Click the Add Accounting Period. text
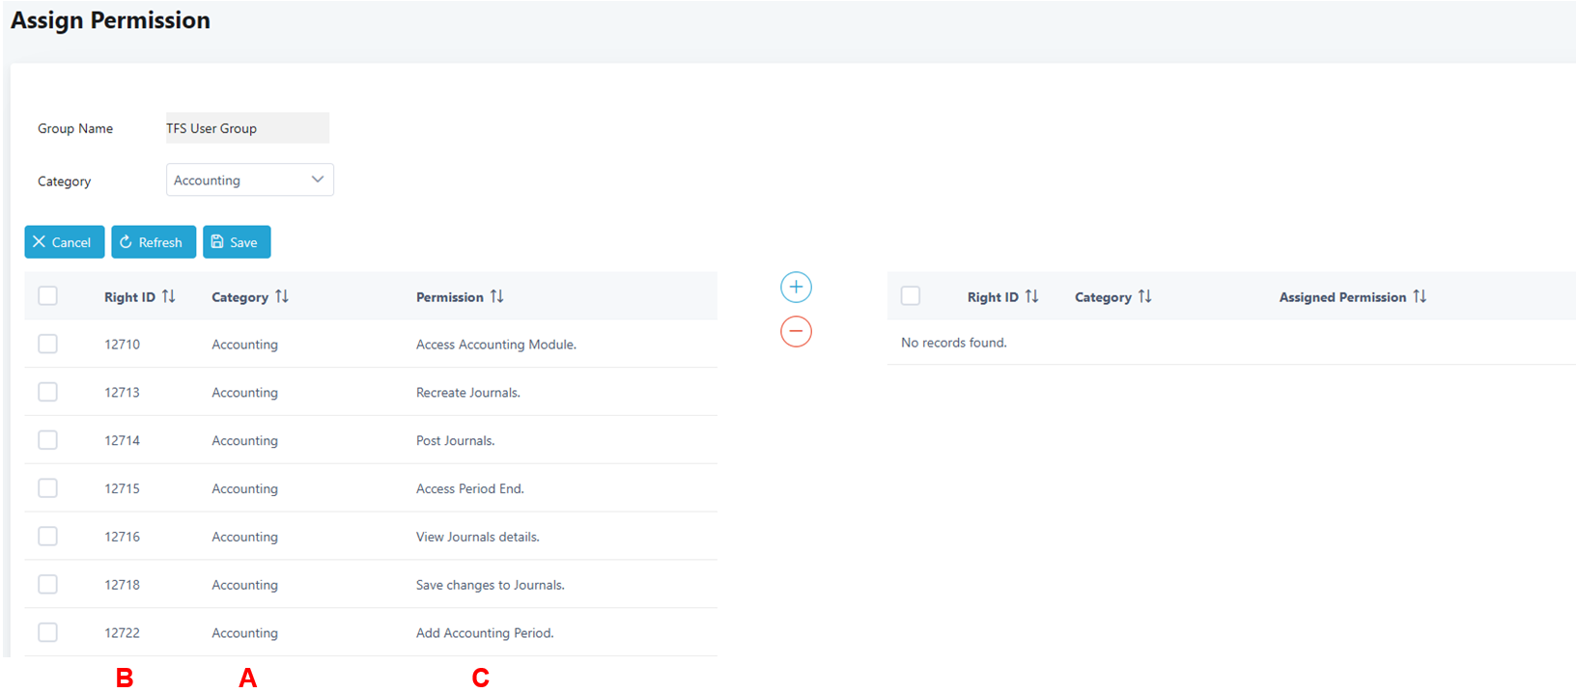 point(485,634)
